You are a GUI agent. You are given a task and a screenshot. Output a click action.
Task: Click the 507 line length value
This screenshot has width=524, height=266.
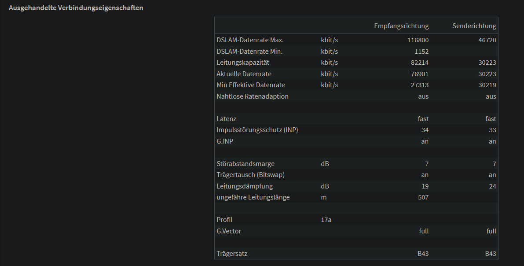422,197
